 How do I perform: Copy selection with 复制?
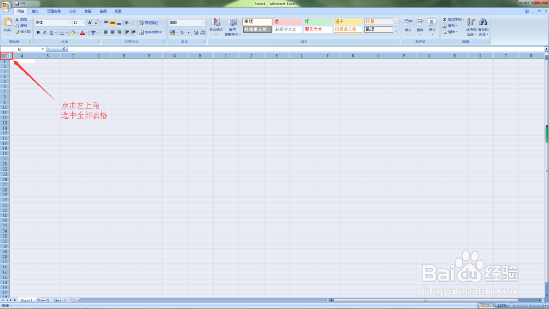(21, 26)
